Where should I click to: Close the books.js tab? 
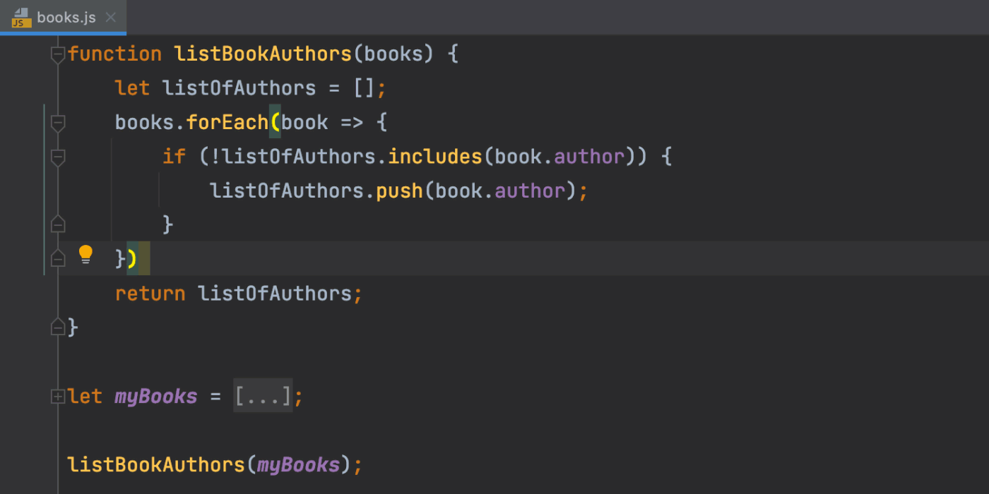[111, 17]
